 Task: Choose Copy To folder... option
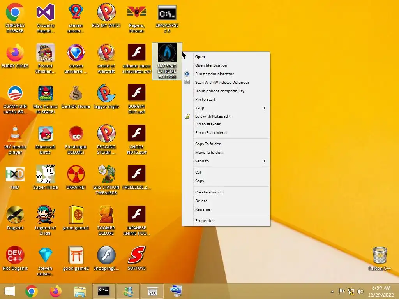pos(226,144)
